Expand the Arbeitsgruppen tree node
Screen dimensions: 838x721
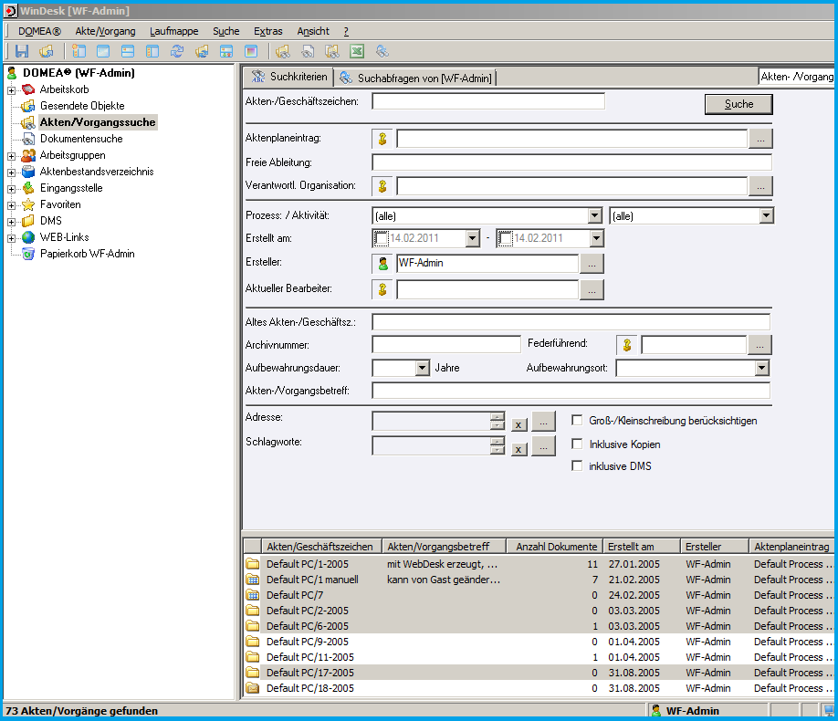(x=11, y=155)
